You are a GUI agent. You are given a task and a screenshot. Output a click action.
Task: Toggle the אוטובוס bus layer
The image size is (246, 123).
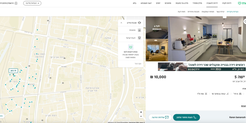130,30
